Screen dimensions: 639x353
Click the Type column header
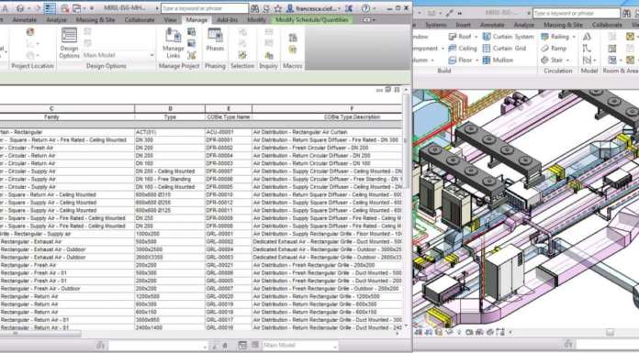[170, 116]
